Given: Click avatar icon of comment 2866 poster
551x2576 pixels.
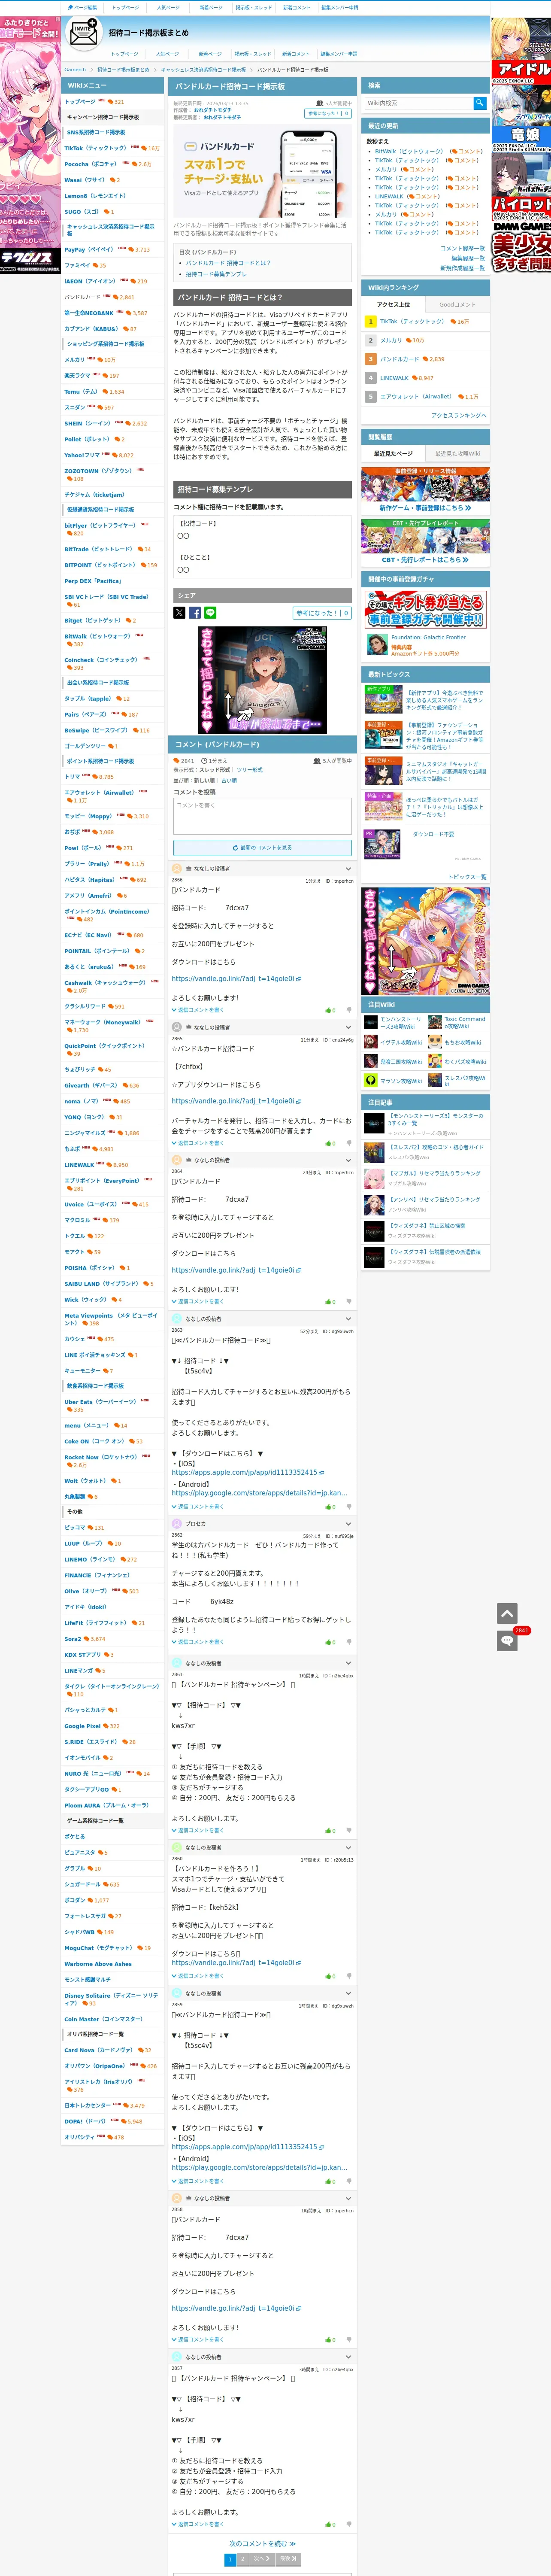Looking at the screenshot, I should [177, 869].
